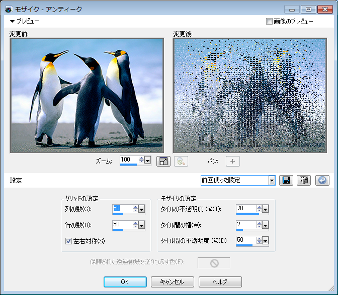Click the 列の数(C) spinner arrows
This screenshot has height=295, width=338.
click(x=135, y=209)
